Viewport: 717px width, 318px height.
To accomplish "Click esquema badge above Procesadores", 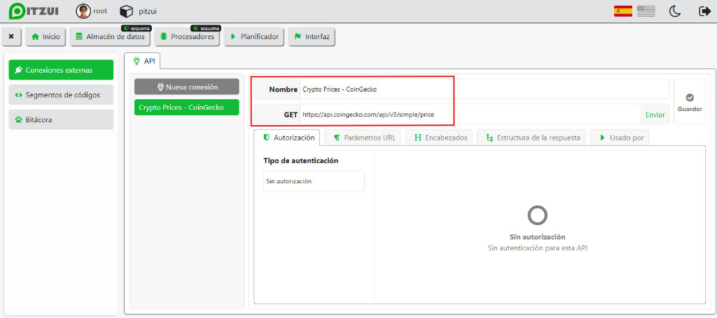I will click(206, 28).
